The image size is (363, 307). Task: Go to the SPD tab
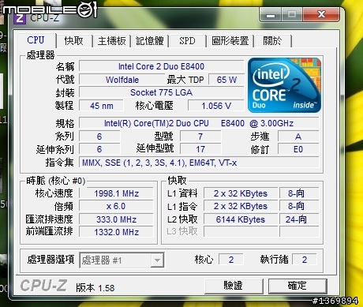tap(187, 41)
